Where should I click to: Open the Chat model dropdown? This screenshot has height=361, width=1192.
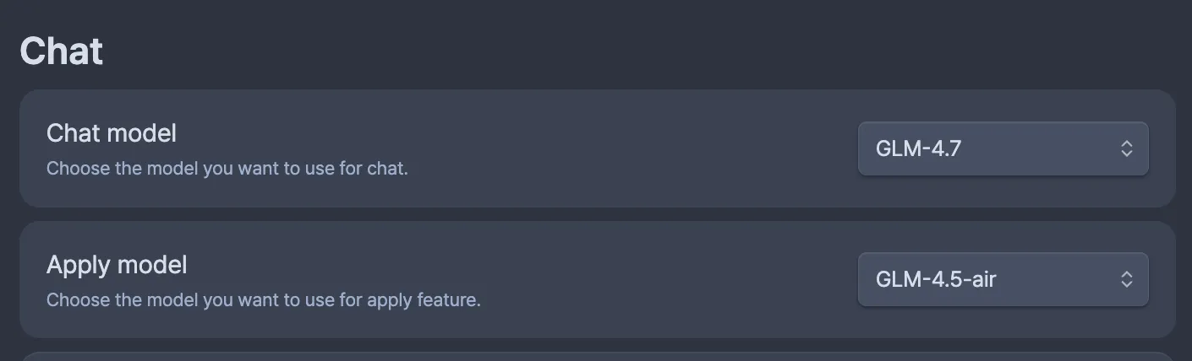click(1003, 149)
